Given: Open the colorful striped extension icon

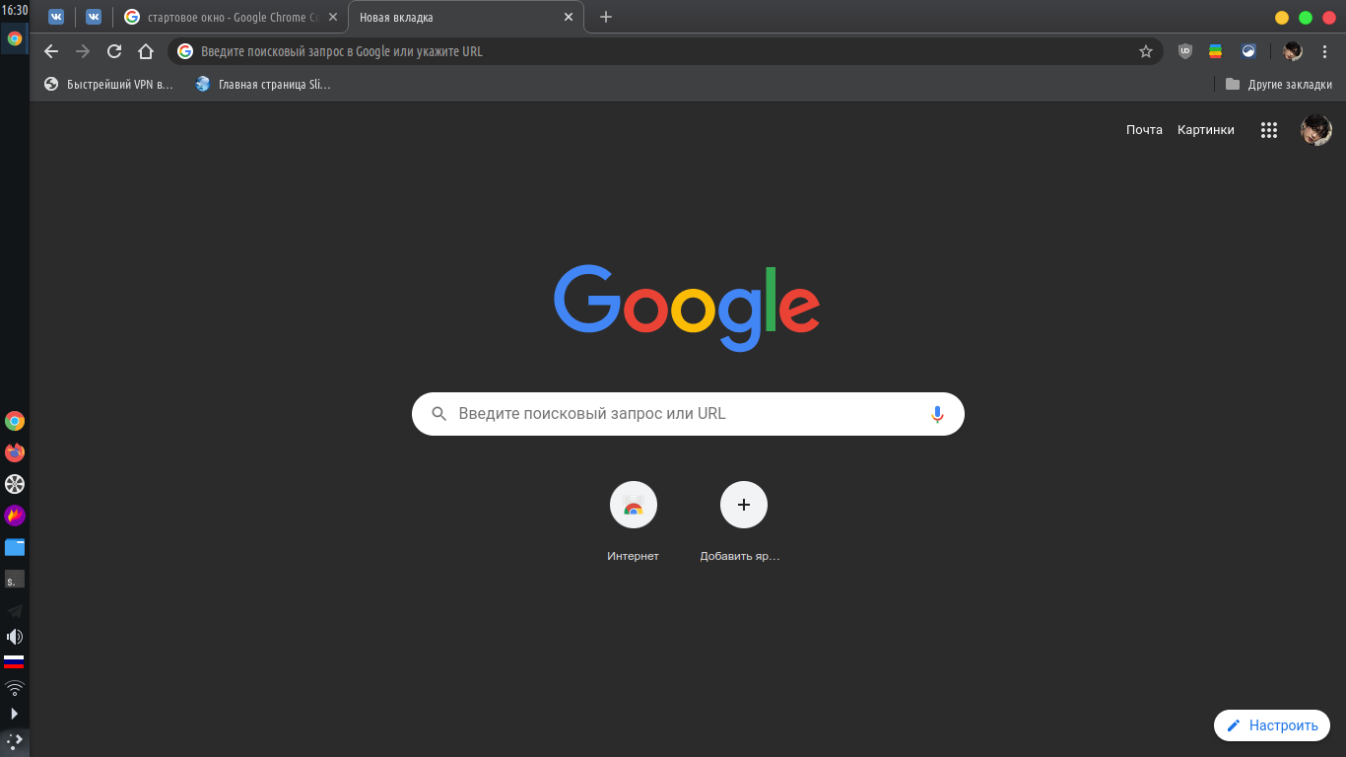Looking at the screenshot, I should tap(1216, 51).
